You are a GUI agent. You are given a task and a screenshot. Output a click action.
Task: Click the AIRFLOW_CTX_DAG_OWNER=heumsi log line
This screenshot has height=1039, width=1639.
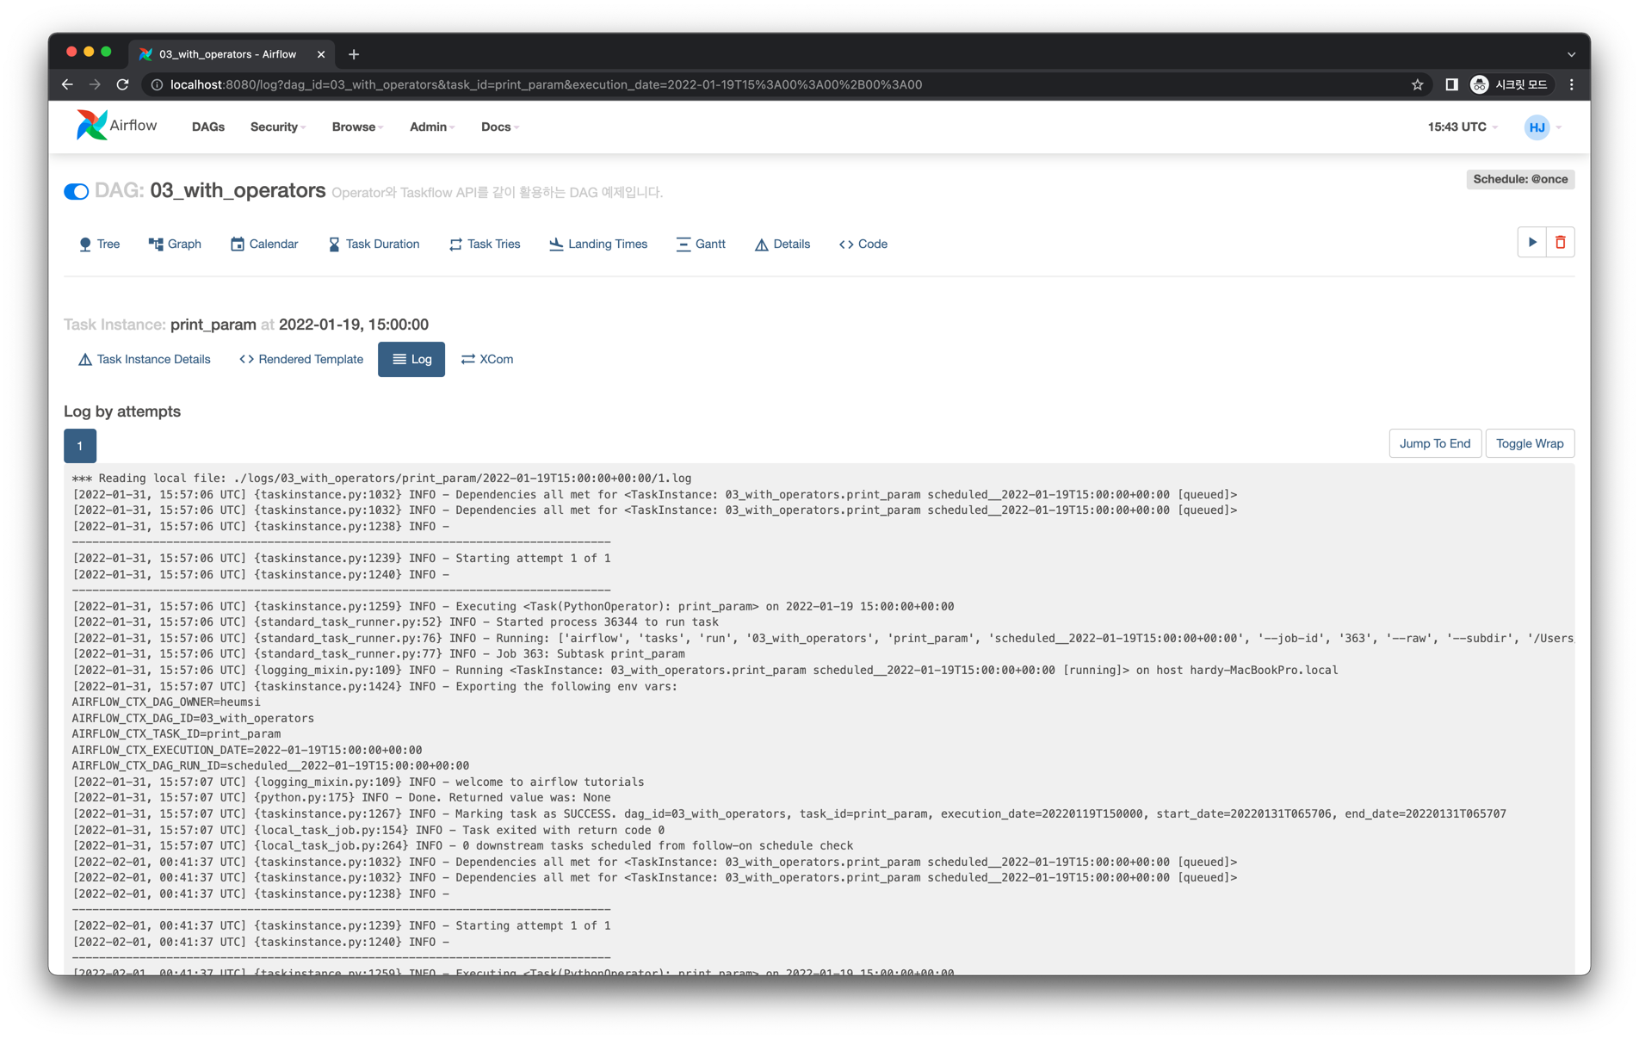166,702
